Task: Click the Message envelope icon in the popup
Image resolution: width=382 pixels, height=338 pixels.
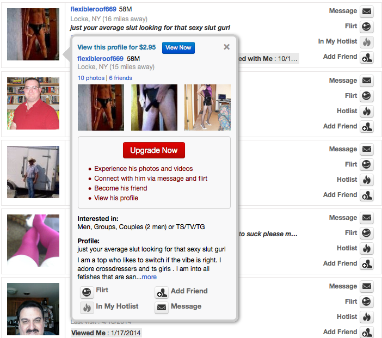Action: [x=161, y=308]
